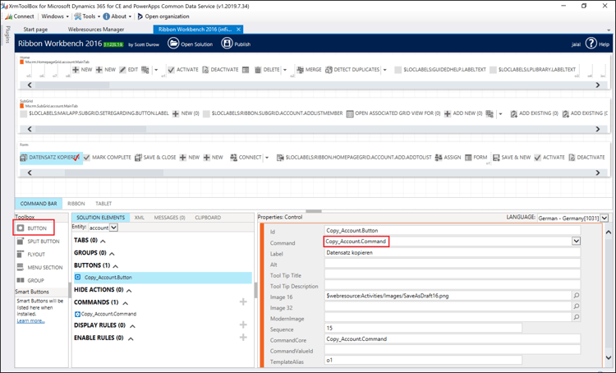Select the Menu Section toolbox item

click(x=39, y=268)
